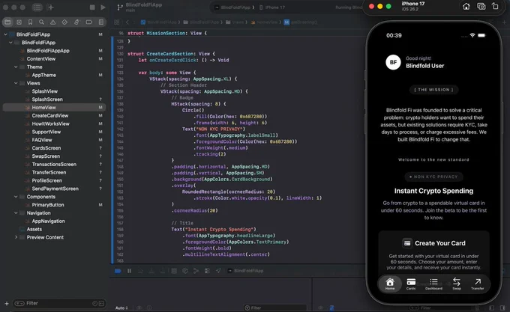Open the main branch selector
Screen dimensions: 510x312
130,10
